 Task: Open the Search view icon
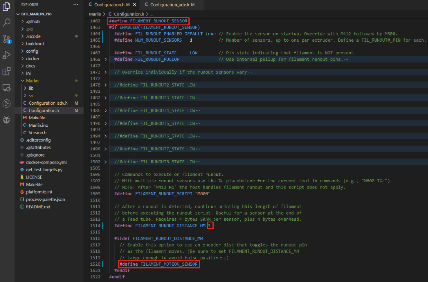(x=6, y=22)
